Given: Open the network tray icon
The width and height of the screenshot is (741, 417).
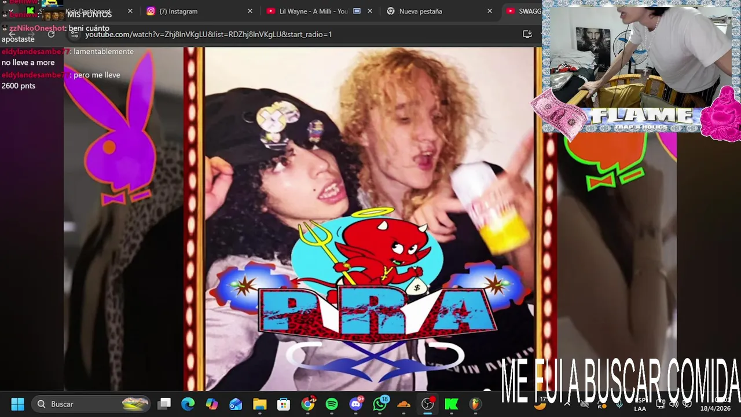Looking at the screenshot, I should [661, 404].
